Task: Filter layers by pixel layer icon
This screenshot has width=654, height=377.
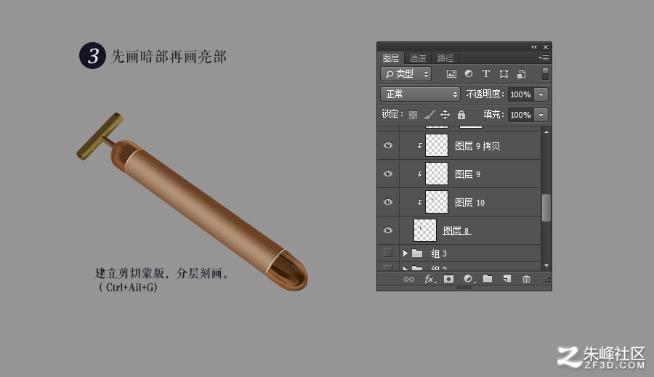Action: coord(451,74)
